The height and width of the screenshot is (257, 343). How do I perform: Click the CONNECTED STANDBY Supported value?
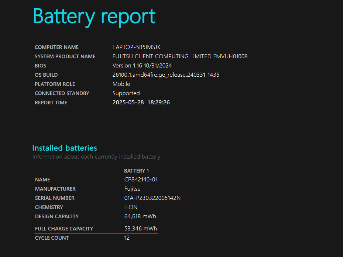point(126,93)
